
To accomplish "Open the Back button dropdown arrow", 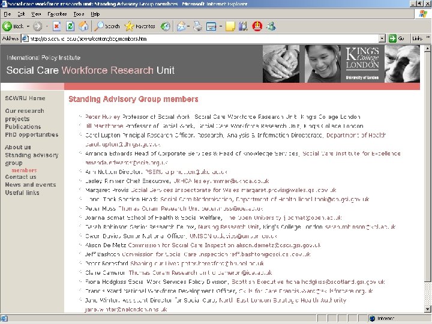I will click(x=28, y=26).
